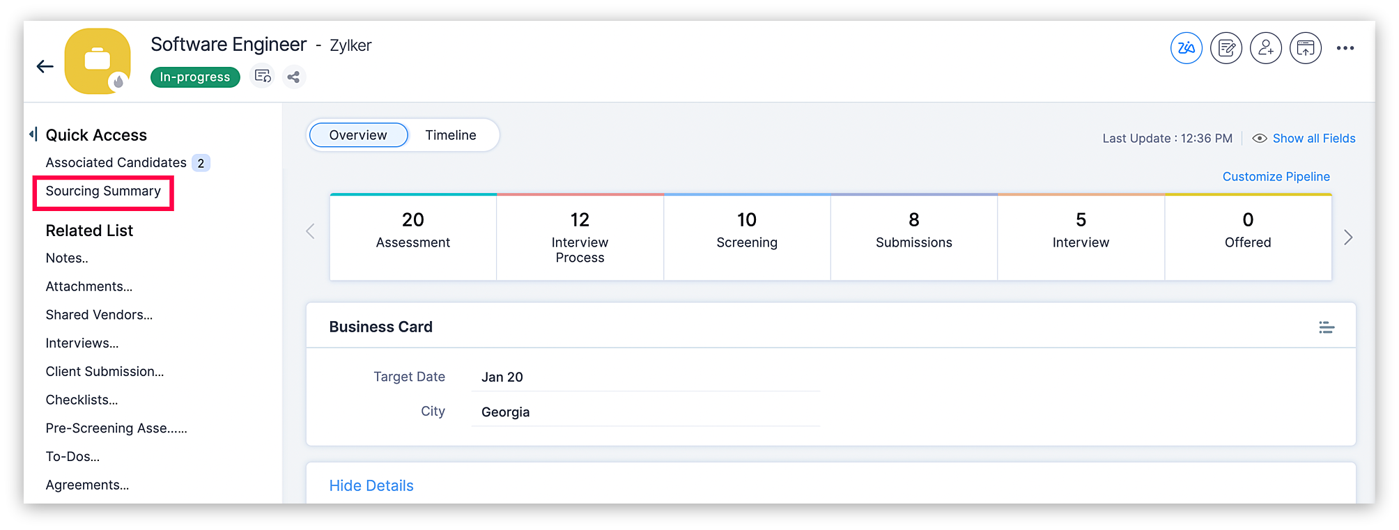
Task: Click the share icon beside In-progress
Action: 294,77
